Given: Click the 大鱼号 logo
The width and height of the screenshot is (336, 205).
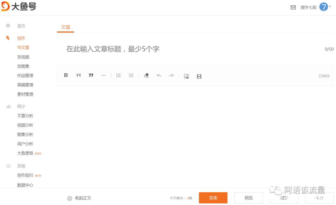Looking at the screenshot, I should pyautogui.click(x=19, y=7).
